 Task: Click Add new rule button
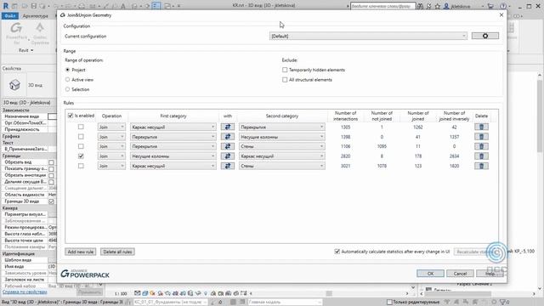click(81, 252)
